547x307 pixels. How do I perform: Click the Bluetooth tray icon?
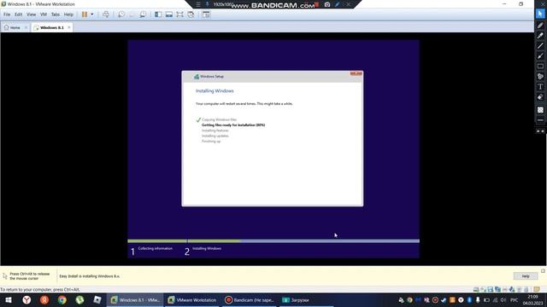469,299
